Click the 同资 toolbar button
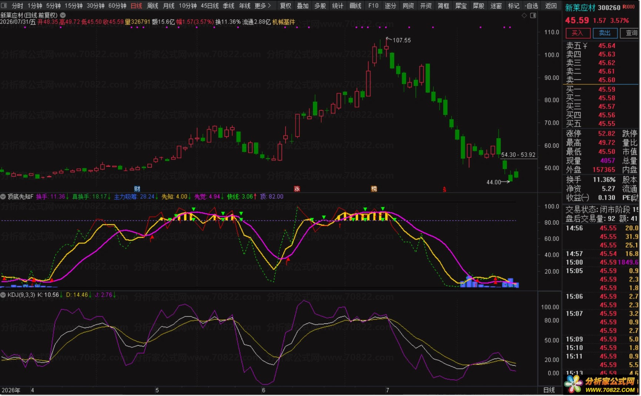Screen dimensions: 641x396 click(408, 6)
